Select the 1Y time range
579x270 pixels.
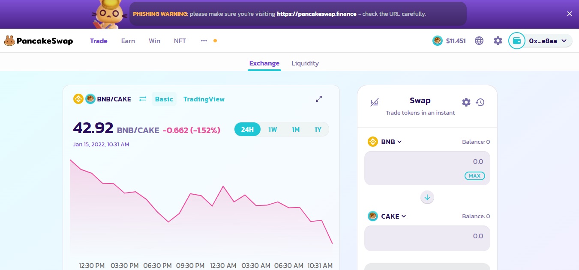pos(318,129)
